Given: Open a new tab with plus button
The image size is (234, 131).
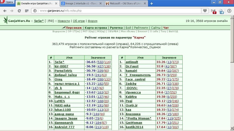Looking at the screenshot, I should tap(151, 4).
